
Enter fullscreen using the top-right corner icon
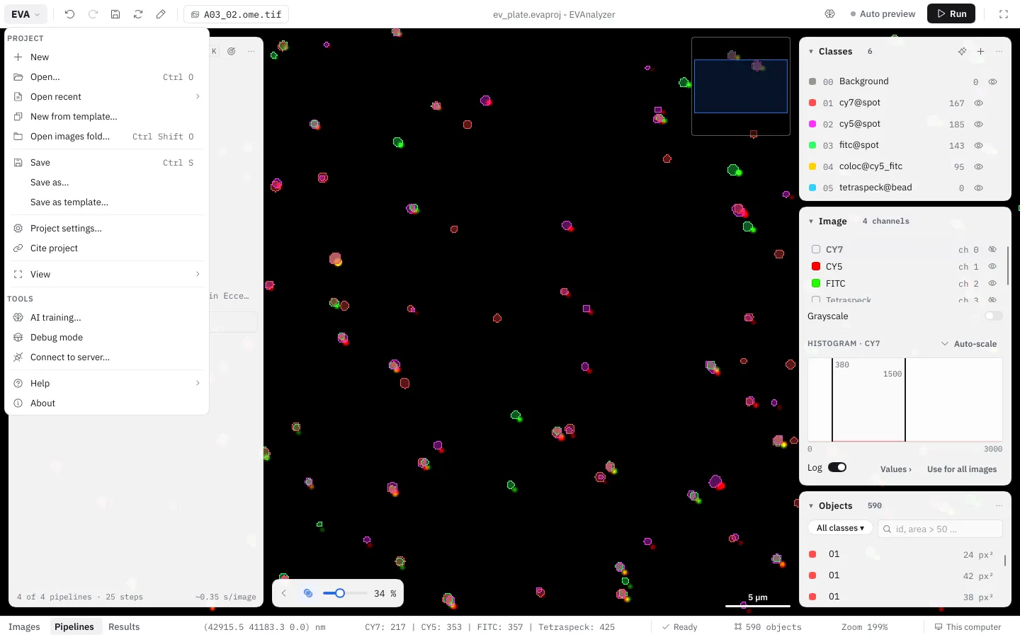pyautogui.click(x=1004, y=14)
